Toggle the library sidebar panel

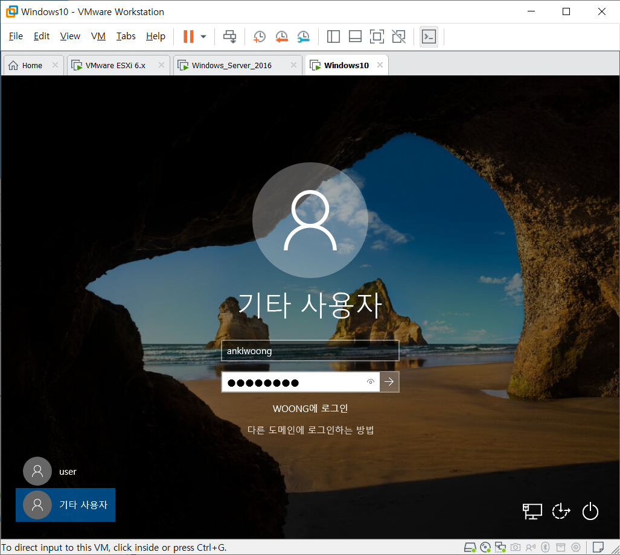tap(333, 37)
